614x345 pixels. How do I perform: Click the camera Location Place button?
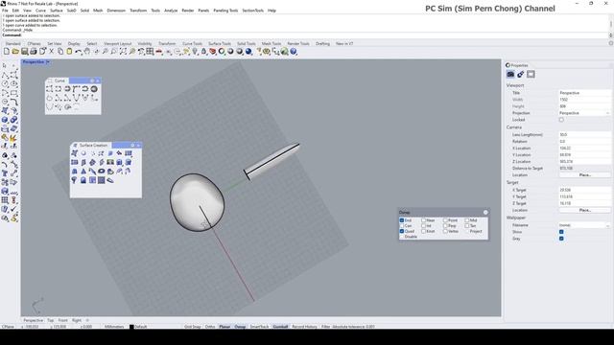click(x=584, y=174)
